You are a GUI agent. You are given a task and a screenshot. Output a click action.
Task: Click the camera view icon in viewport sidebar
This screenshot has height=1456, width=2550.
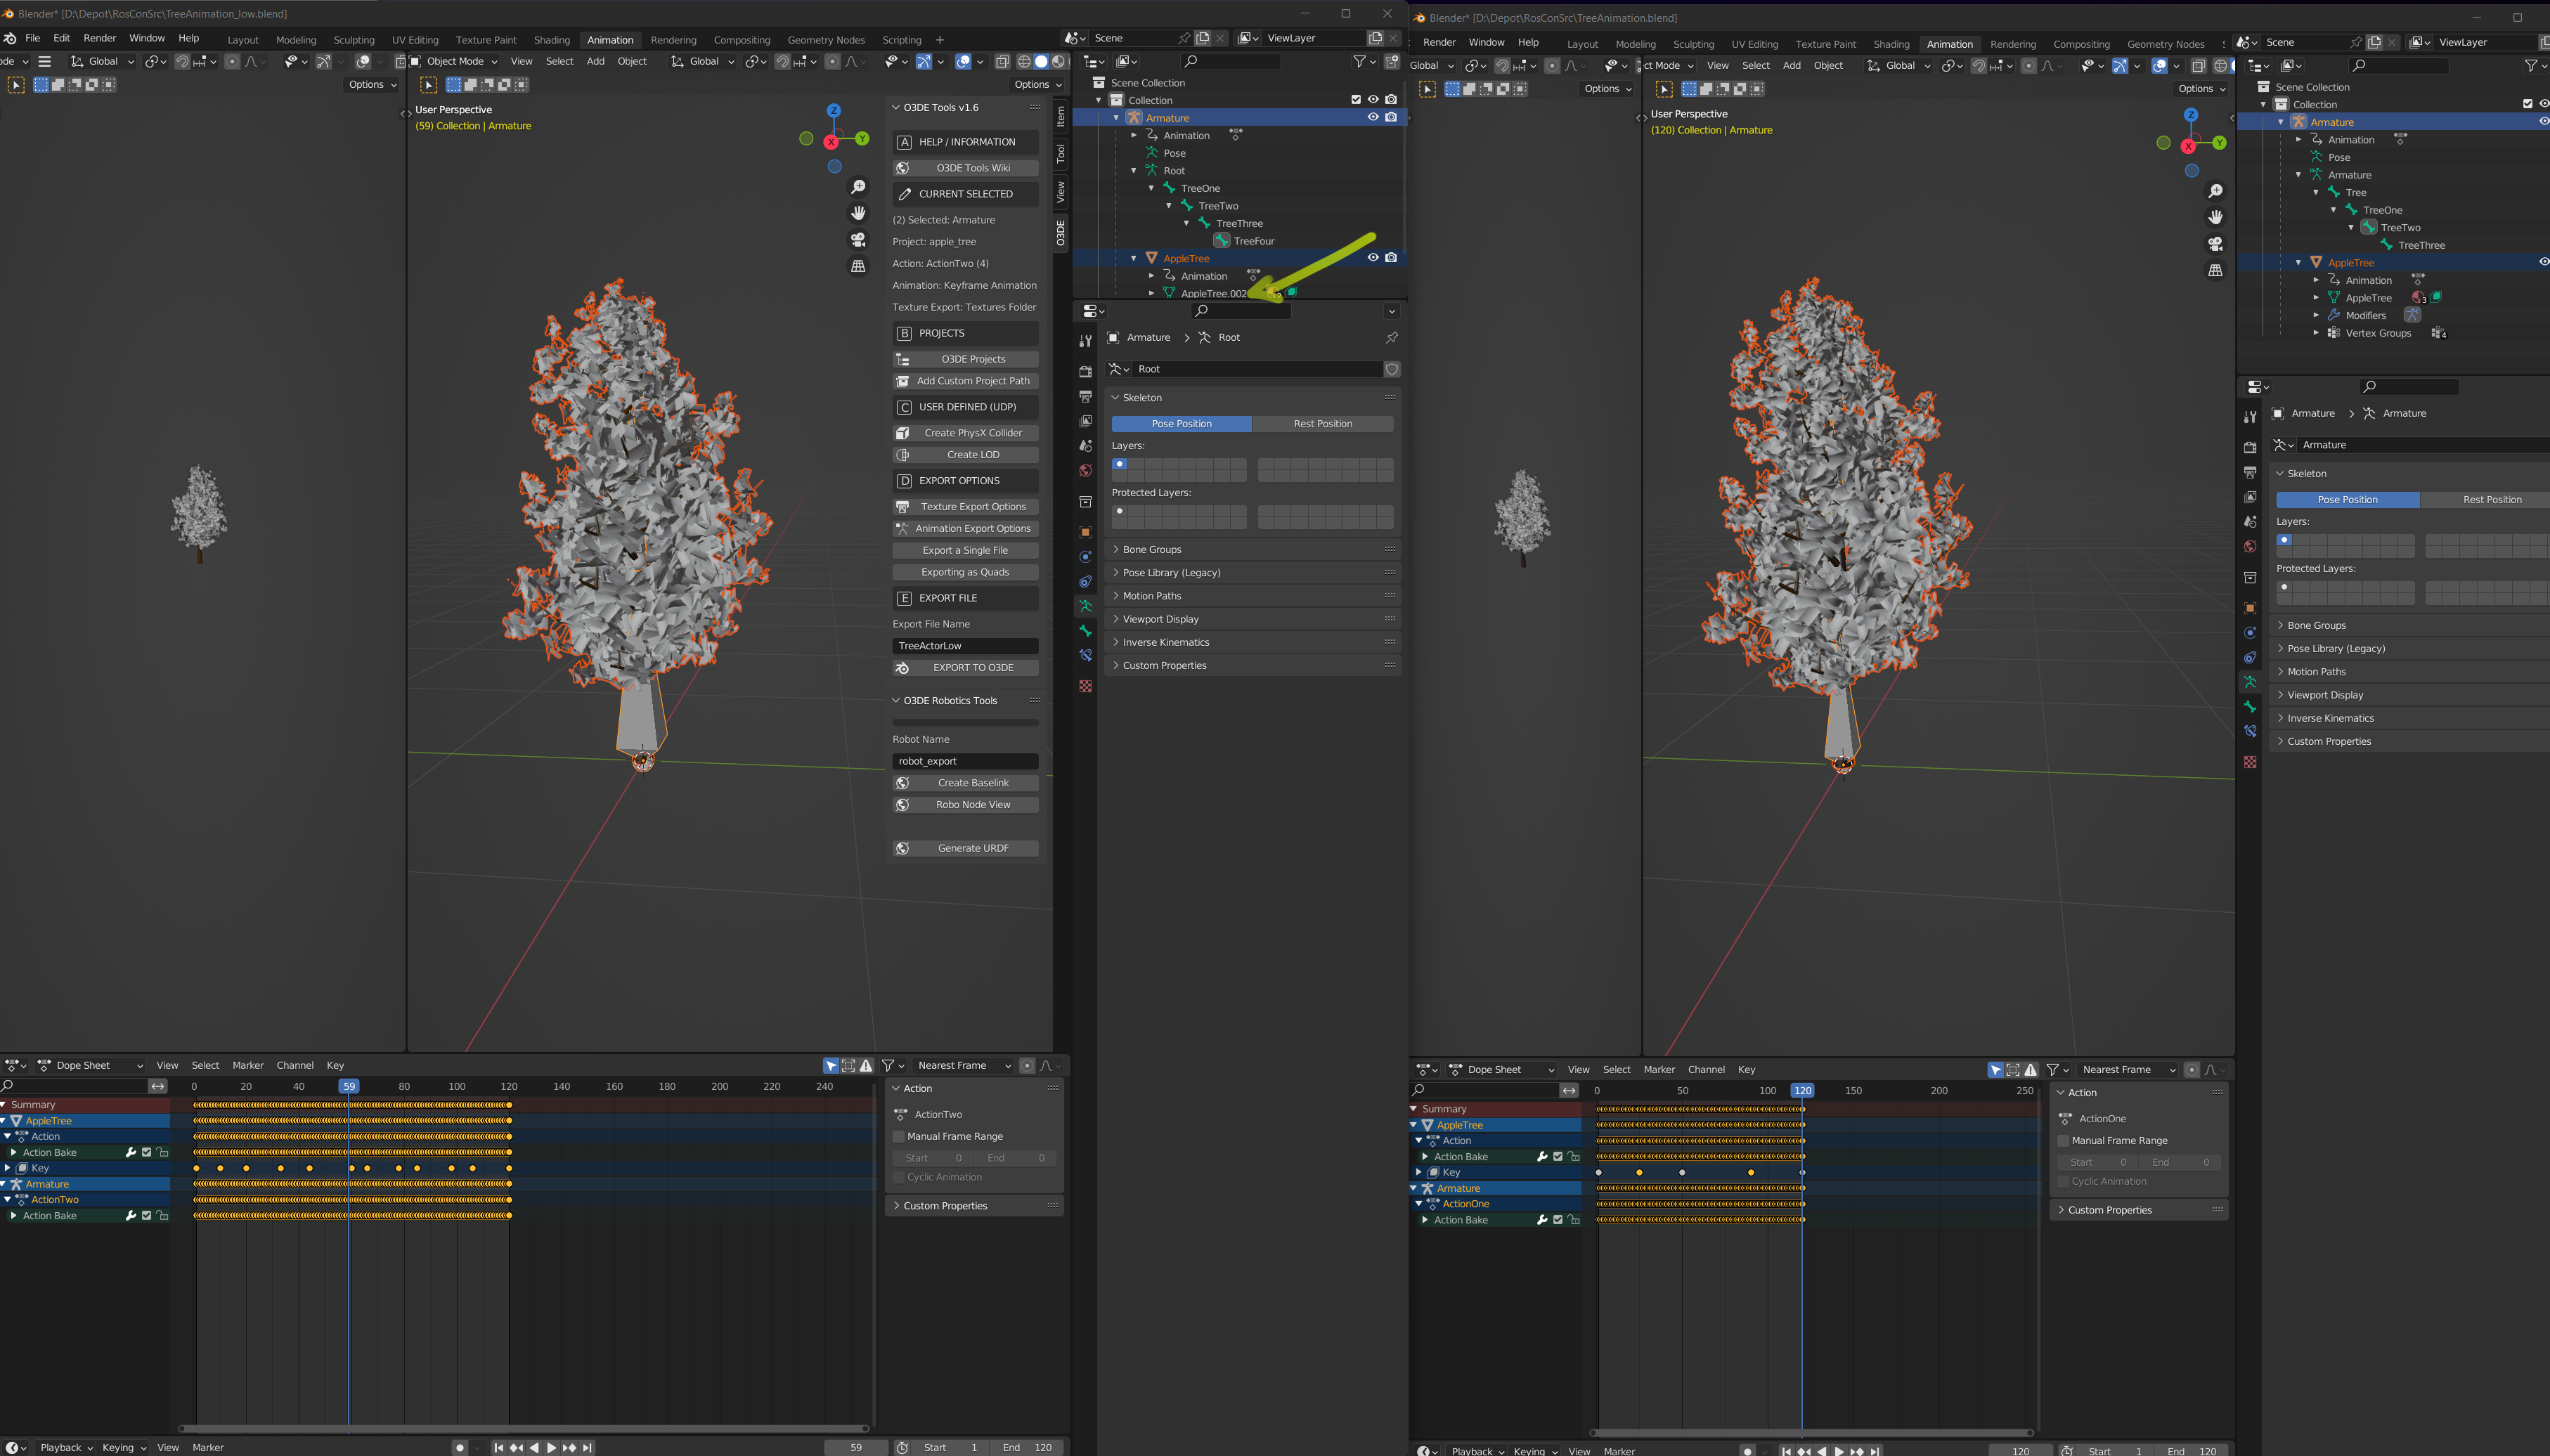click(859, 240)
